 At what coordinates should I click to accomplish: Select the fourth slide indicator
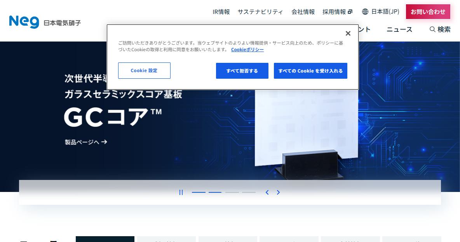(249, 192)
